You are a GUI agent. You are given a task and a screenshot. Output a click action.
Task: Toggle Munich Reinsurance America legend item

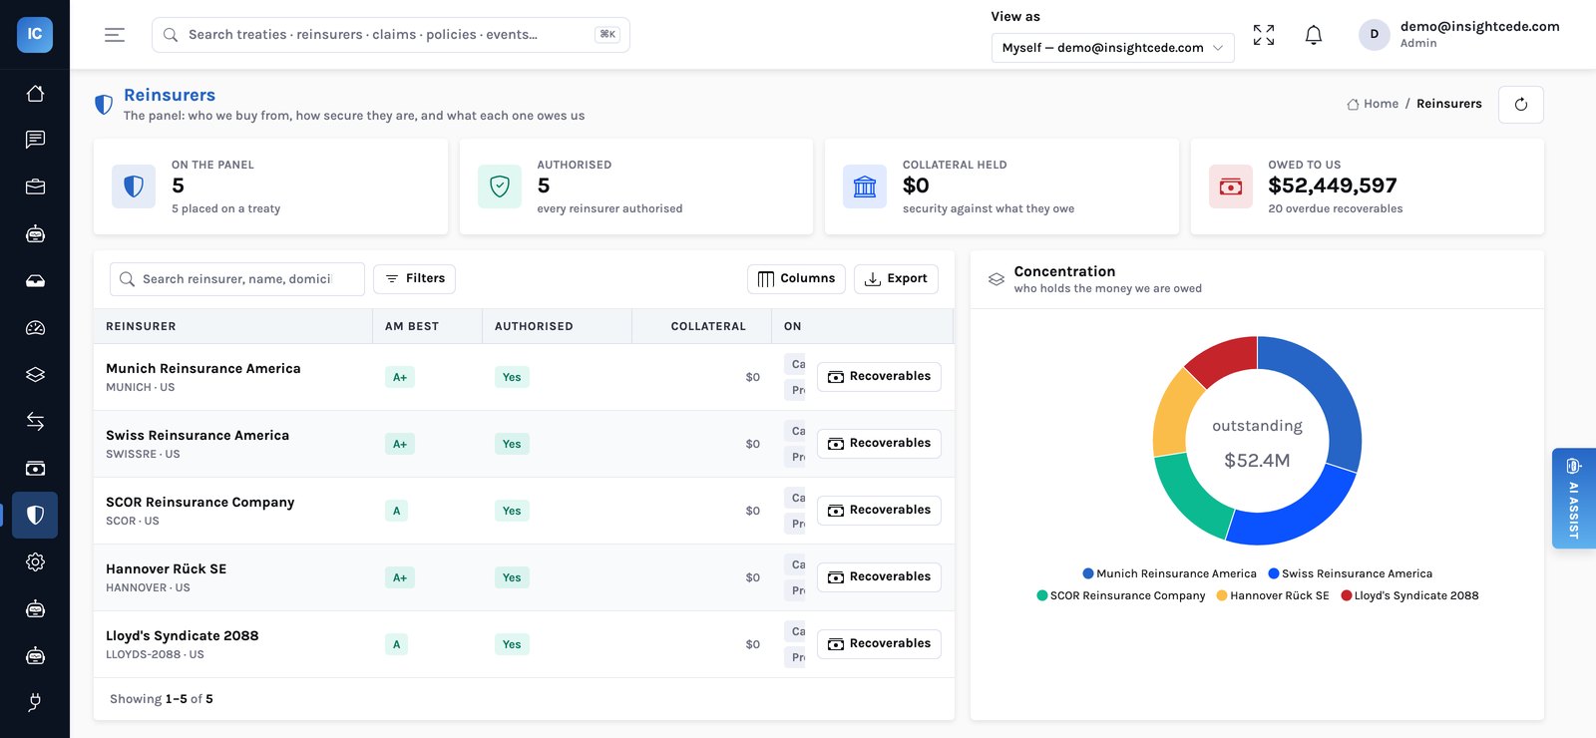pyautogui.click(x=1169, y=573)
